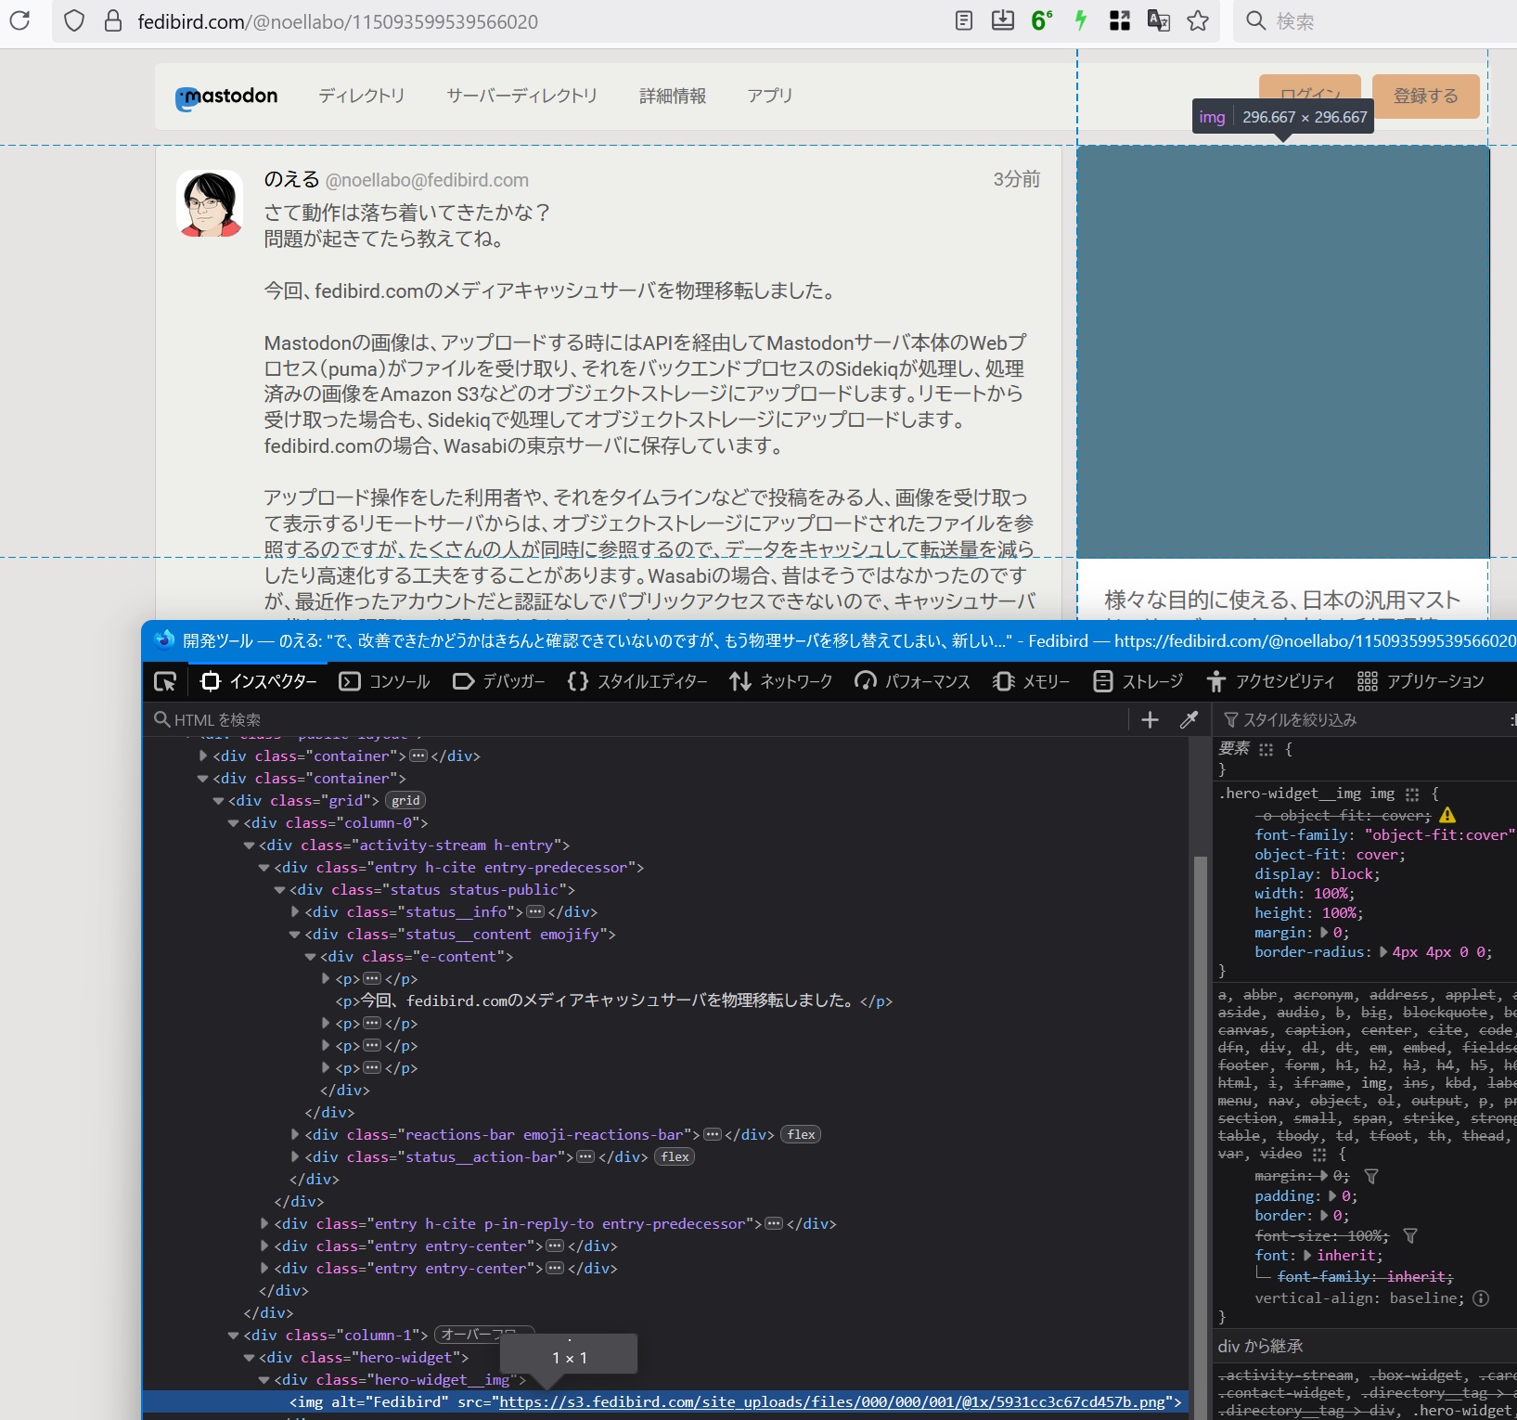The image size is (1517, 1420).
Task: Toggle the grid badge overlay on div.grid
Action: coord(405,801)
